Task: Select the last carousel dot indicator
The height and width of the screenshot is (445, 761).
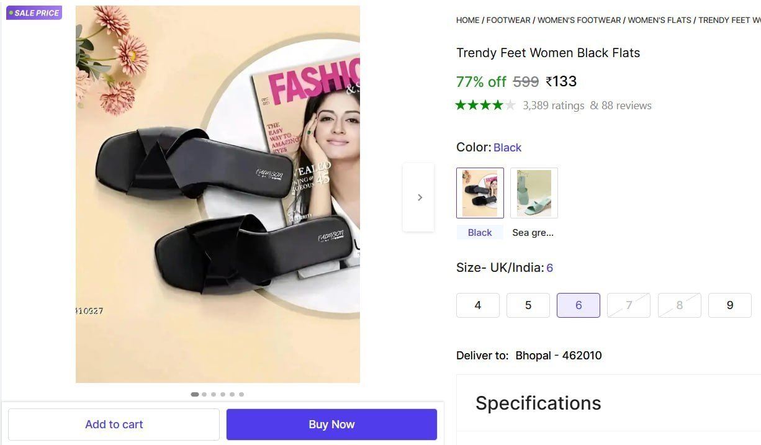Action: tap(241, 394)
